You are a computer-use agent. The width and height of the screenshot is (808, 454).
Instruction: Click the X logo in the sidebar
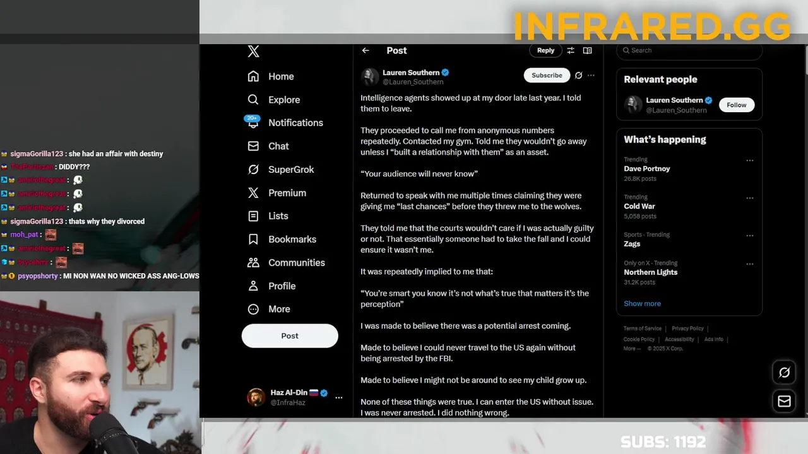[x=253, y=52]
